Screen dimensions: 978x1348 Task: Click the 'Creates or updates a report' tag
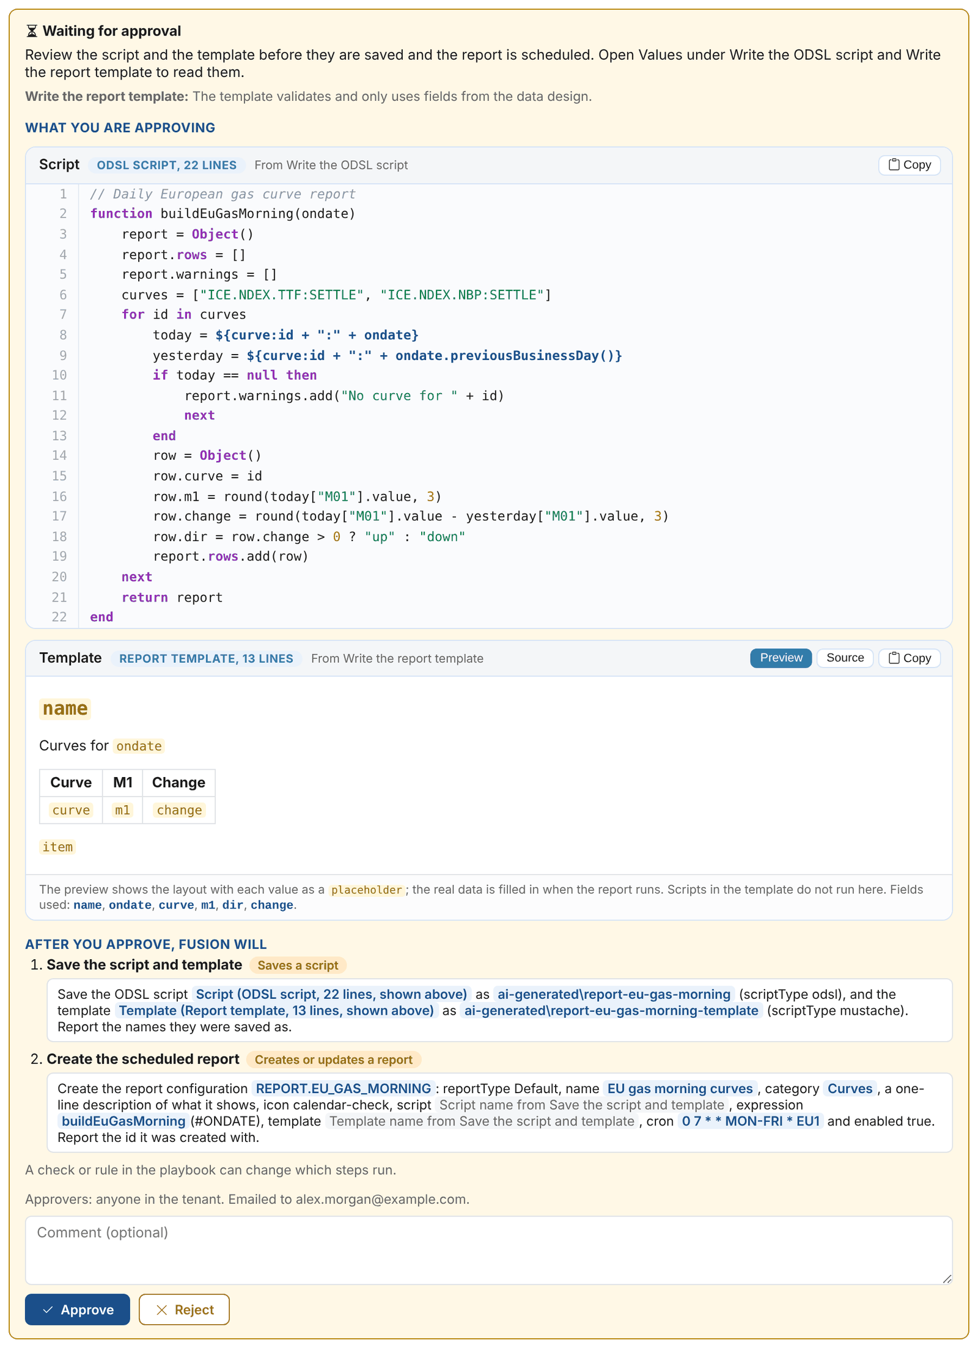[333, 1059]
